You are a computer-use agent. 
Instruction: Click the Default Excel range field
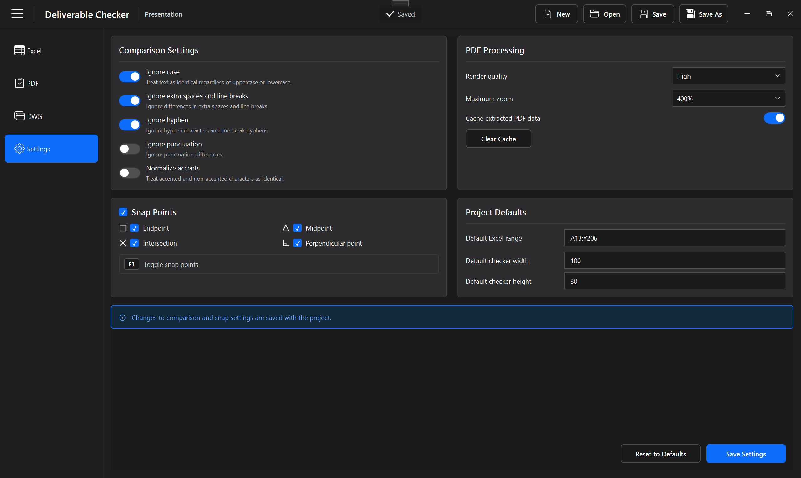coord(674,238)
